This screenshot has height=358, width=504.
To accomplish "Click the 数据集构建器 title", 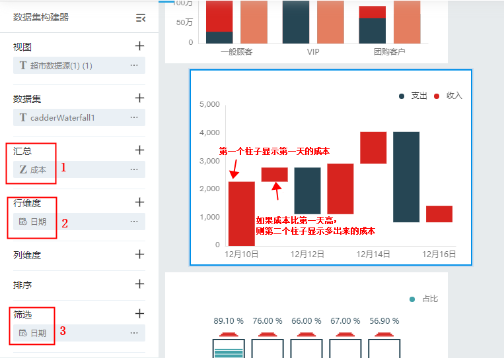I will click(x=41, y=17).
